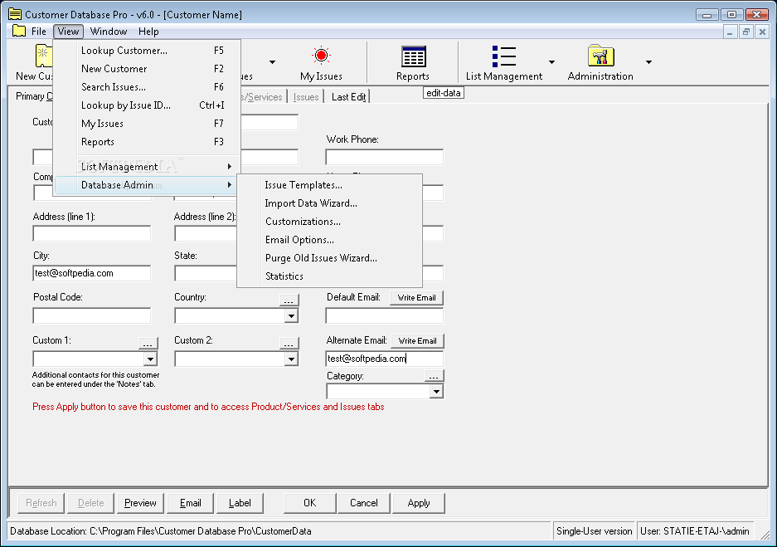Click the ellipsis button beside Custom 1
Image resolution: width=777 pixels, height=547 pixels.
point(148,343)
